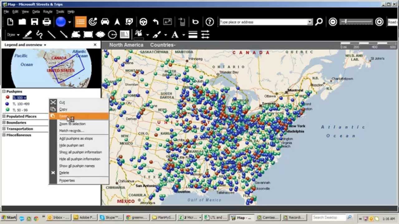Screen dimensions: 399x224
Task: Open the Data menu
Action: 36,12
